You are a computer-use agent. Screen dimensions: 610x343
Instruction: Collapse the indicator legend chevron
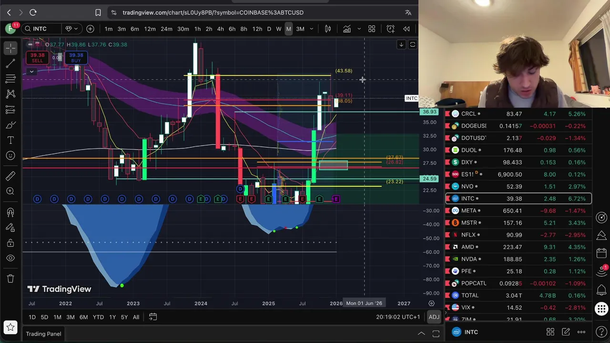pyautogui.click(x=31, y=72)
